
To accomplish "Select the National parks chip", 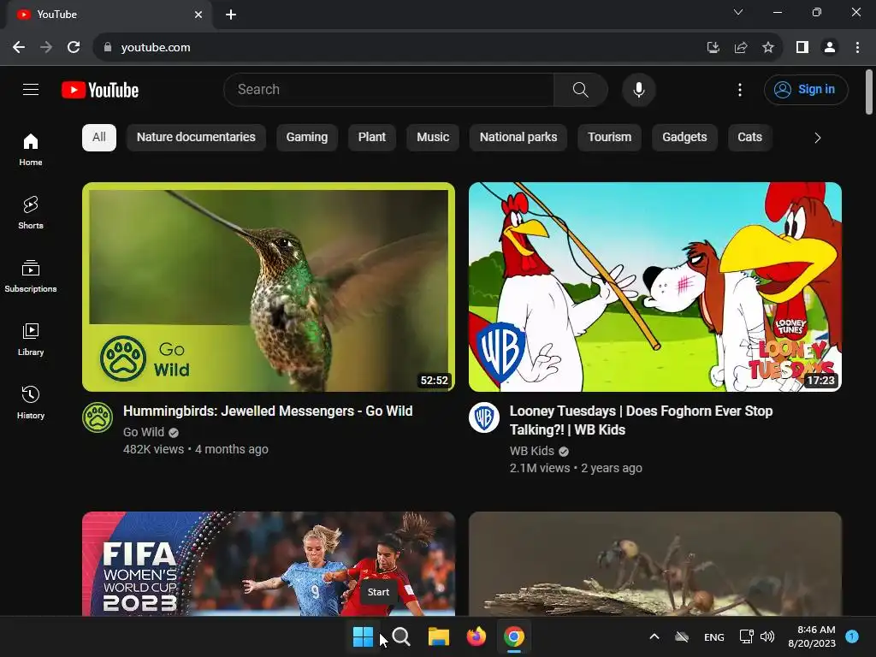I will point(518,138).
